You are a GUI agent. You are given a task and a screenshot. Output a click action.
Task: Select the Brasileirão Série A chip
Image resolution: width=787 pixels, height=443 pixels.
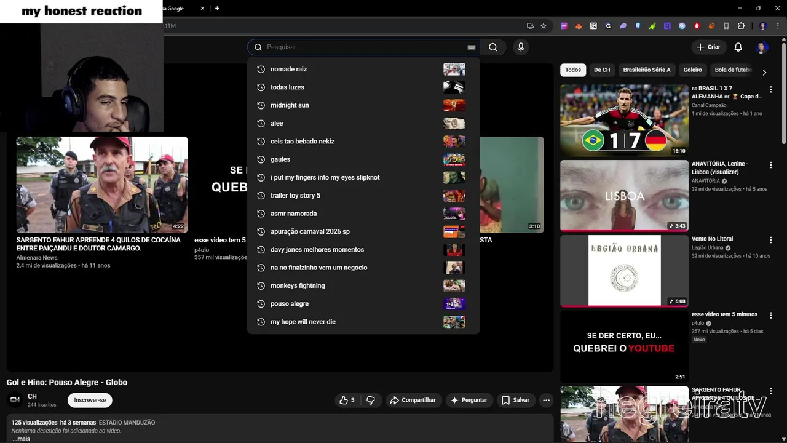[647, 70]
